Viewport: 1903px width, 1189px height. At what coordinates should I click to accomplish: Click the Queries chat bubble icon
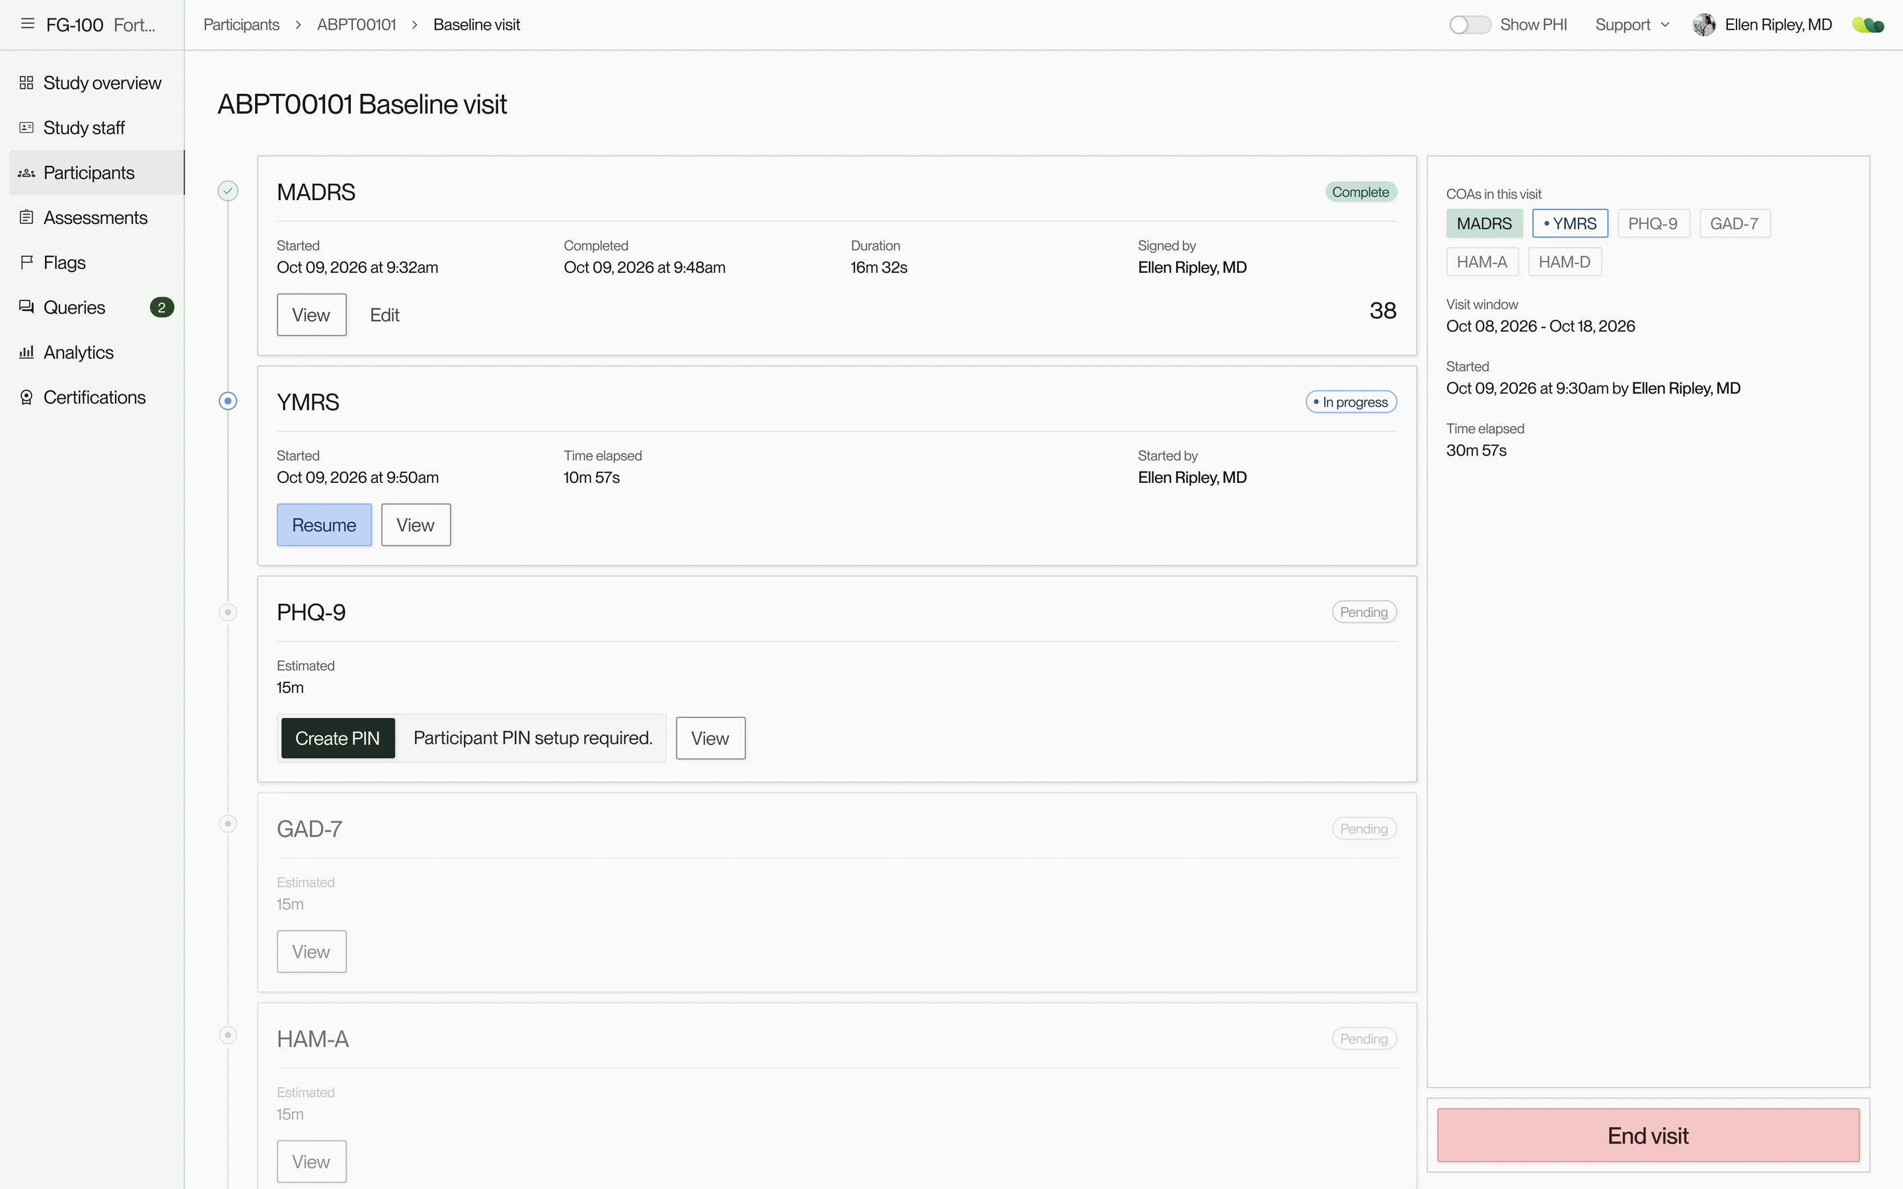point(26,306)
